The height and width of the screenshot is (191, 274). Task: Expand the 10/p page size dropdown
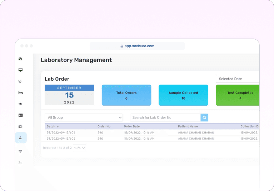pyautogui.click(x=79, y=148)
